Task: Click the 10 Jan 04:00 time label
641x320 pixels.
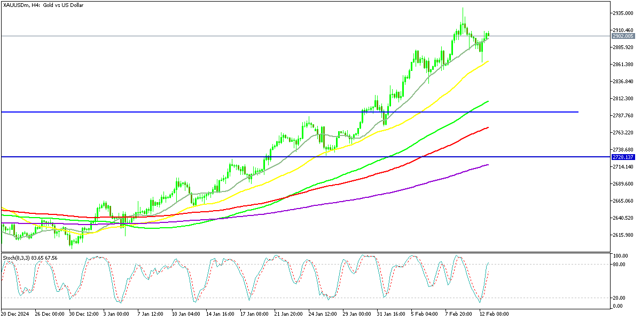Action: point(186,314)
